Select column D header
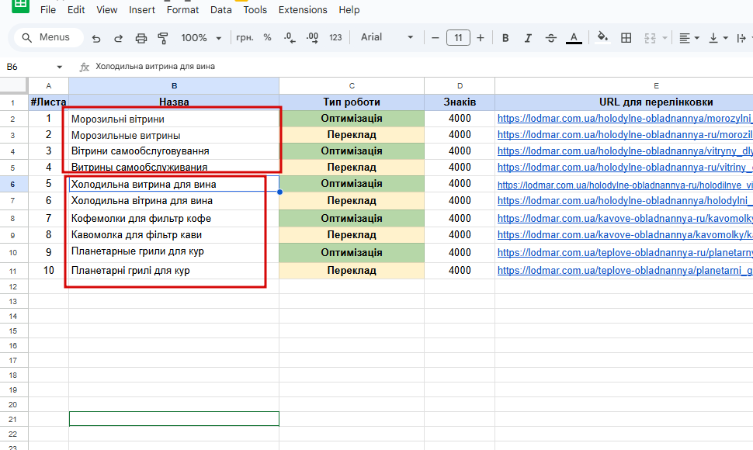 coord(460,86)
